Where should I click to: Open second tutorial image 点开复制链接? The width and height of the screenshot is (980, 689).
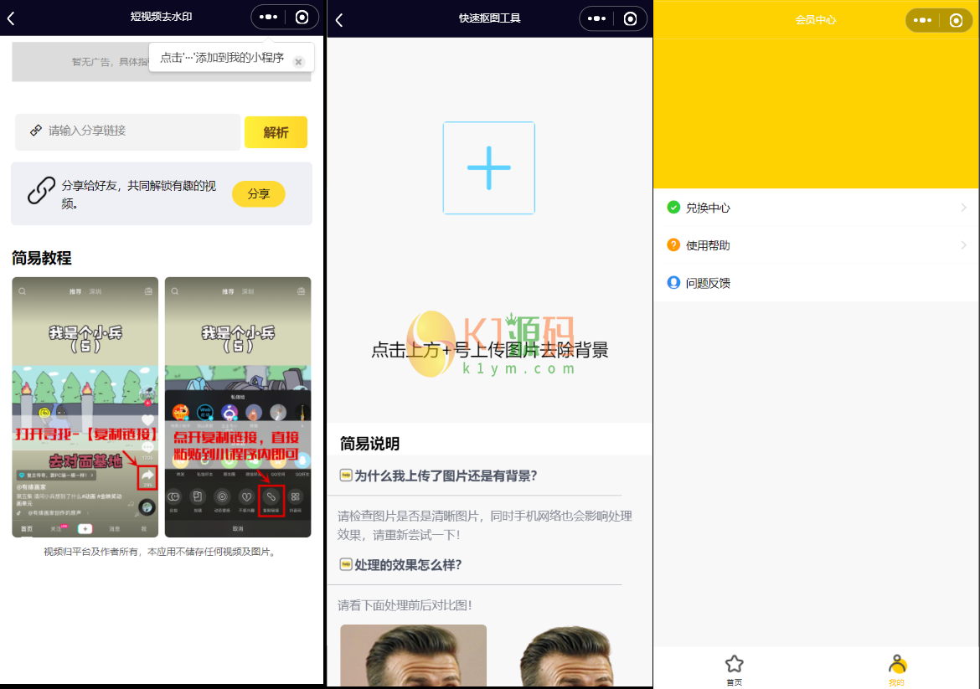click(x=238, y=407)
